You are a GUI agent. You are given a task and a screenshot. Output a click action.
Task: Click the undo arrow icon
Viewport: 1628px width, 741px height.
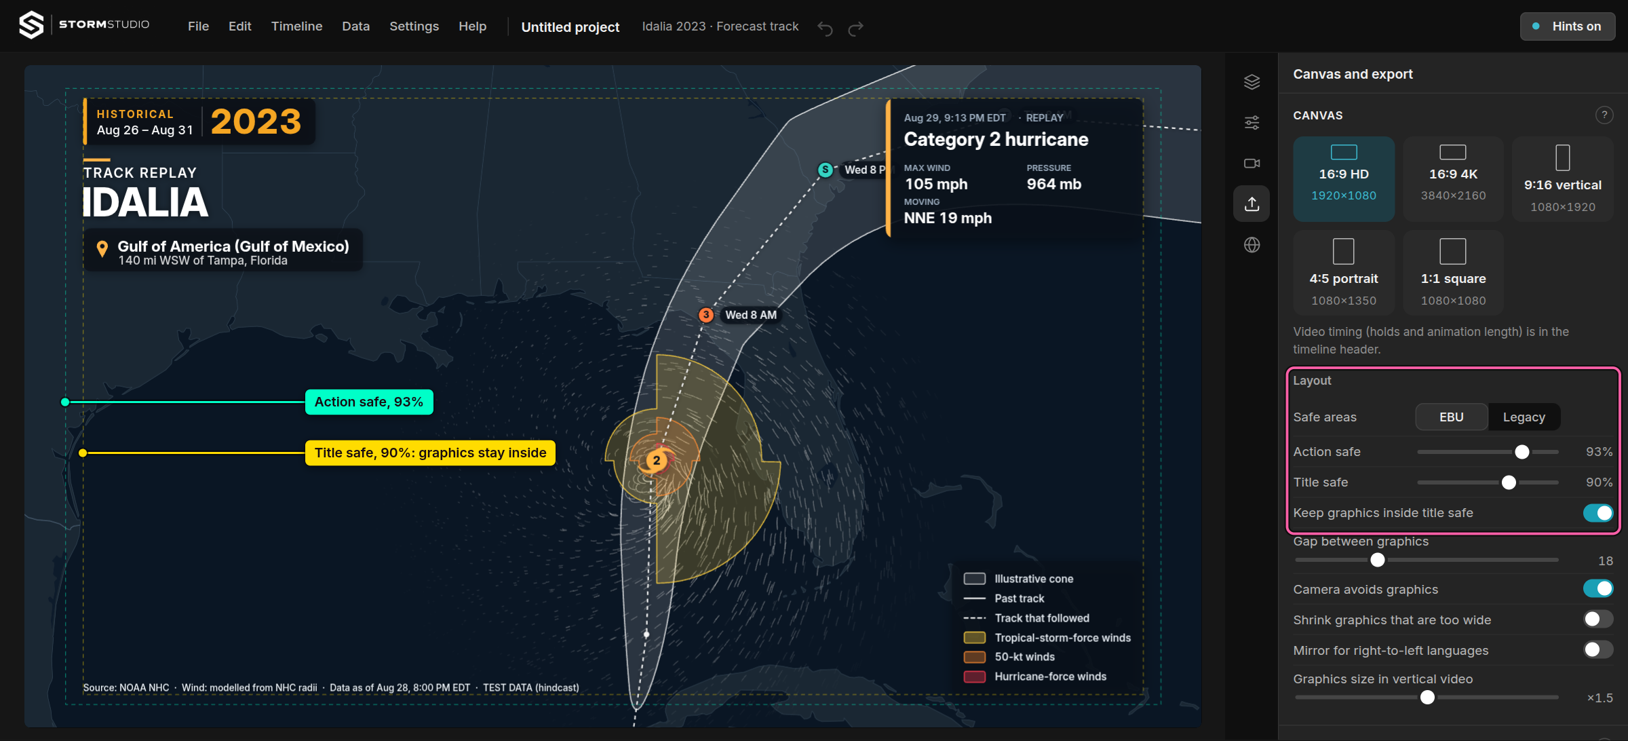click(825, 28)
